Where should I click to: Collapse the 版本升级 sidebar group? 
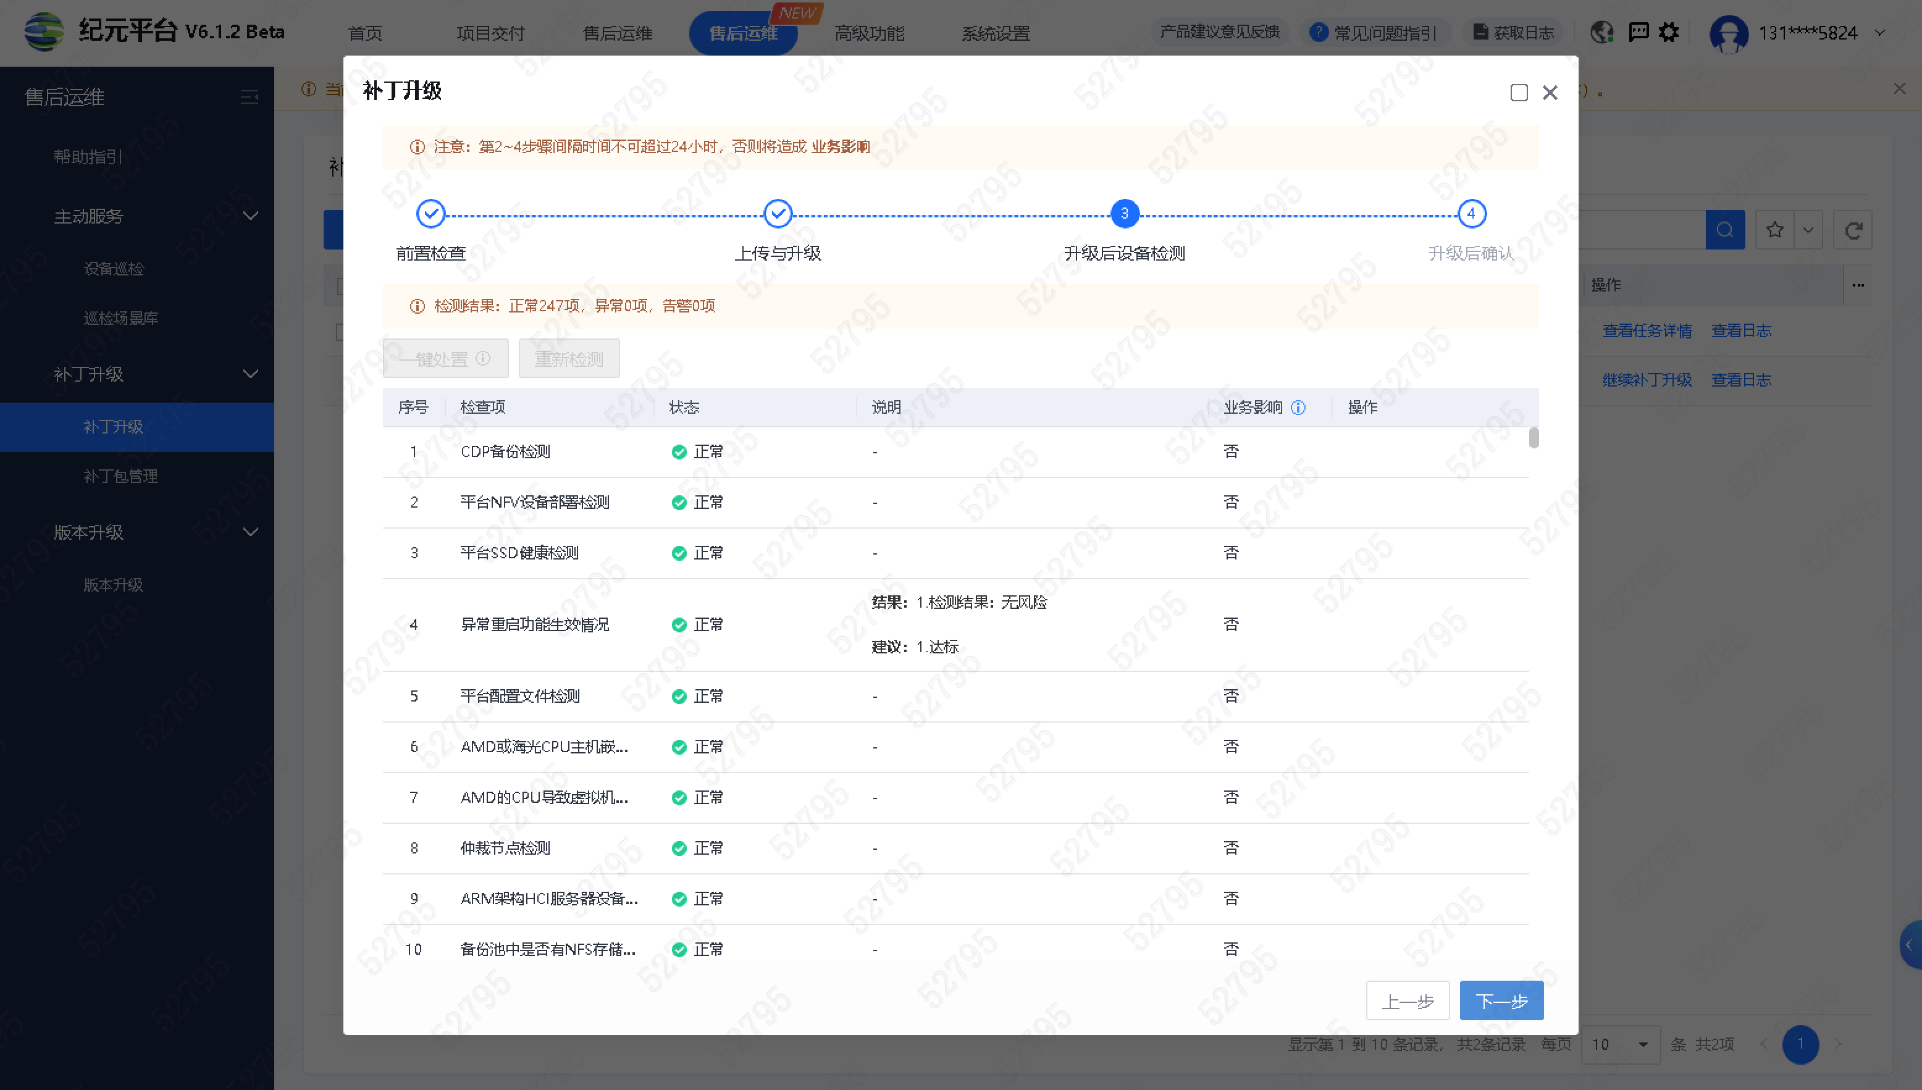pyautogui.click(x=251, y=532)
